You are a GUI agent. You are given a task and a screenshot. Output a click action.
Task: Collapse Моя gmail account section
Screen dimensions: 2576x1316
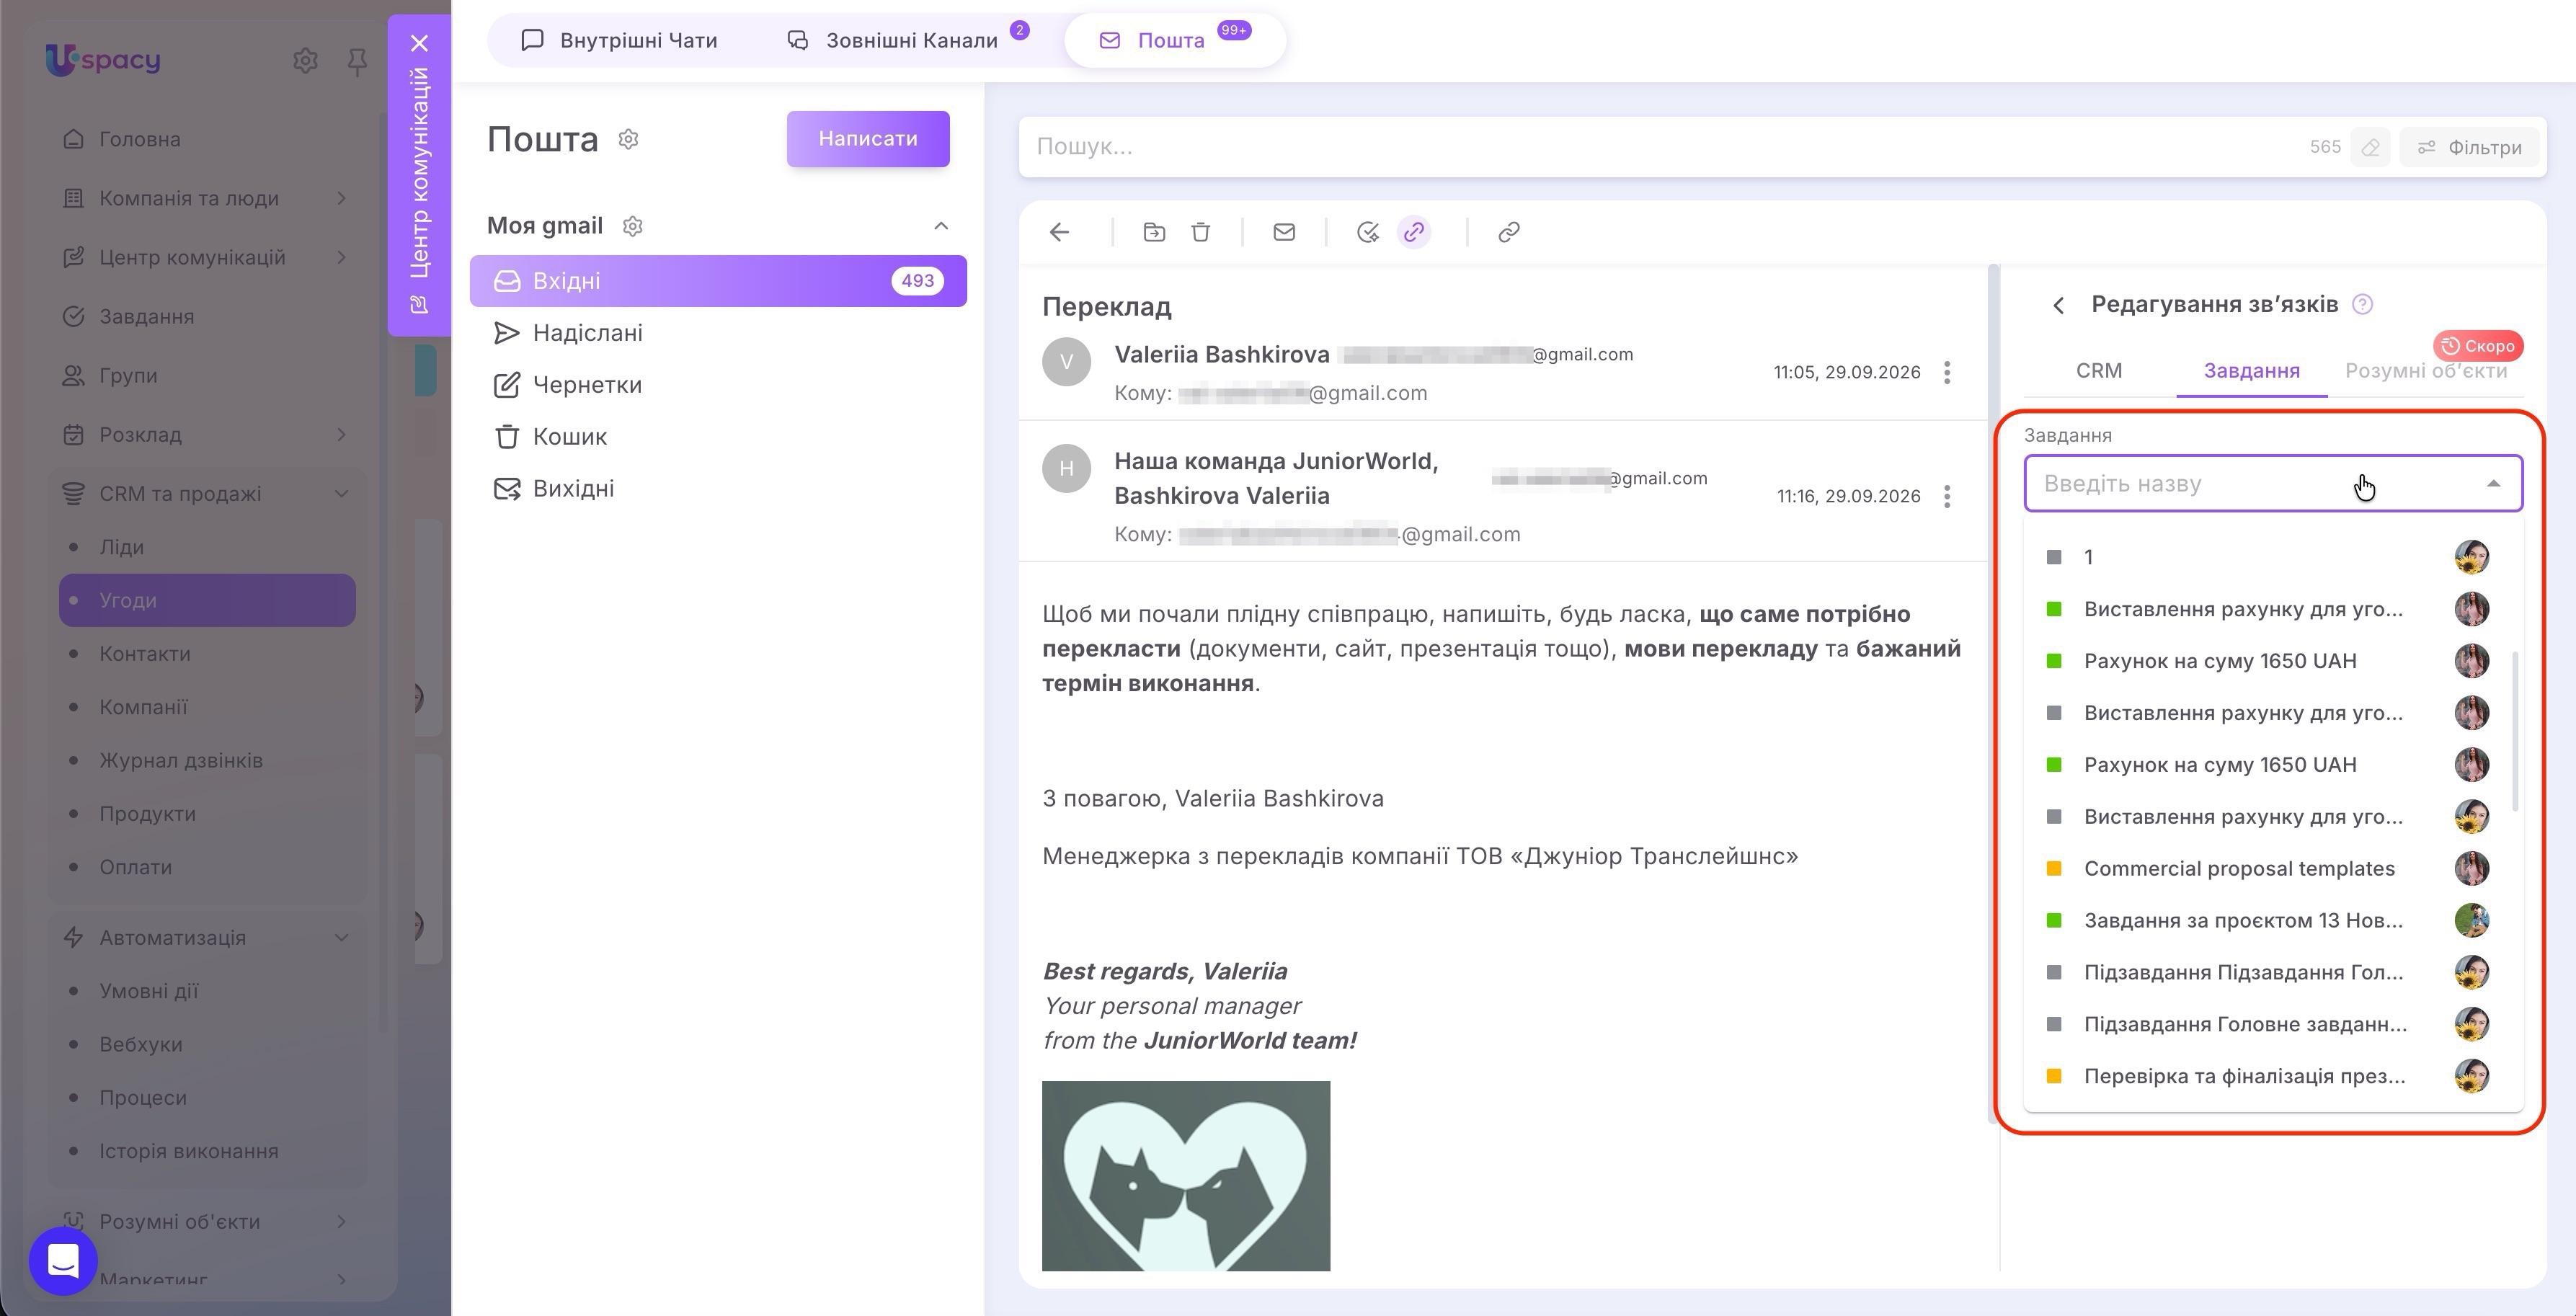(940, 226)
